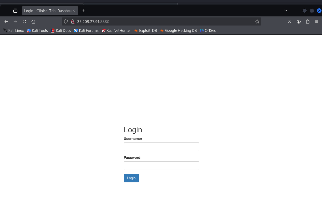Open the Exploit-DB bookmark

tap(145, 31)
